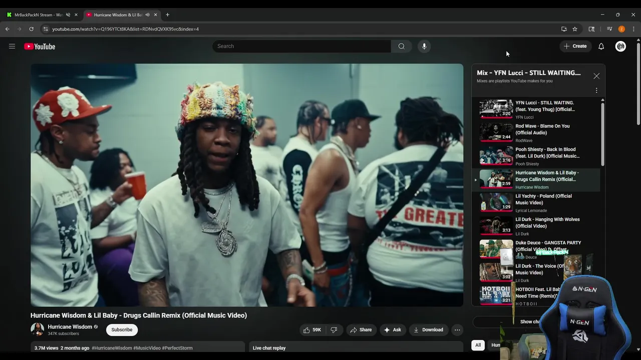Download the video
This screenshot has width=641, height=360.
pos(428,329)
